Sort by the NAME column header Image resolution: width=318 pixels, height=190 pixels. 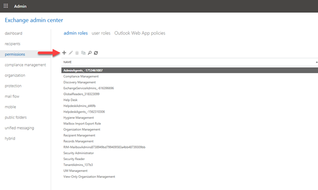click(67, 62)
